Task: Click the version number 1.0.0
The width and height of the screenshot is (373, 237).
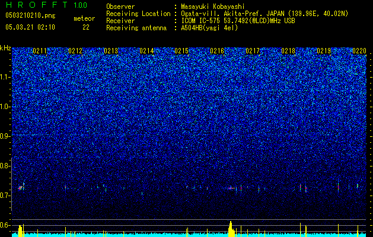Action: coord(81,5)
